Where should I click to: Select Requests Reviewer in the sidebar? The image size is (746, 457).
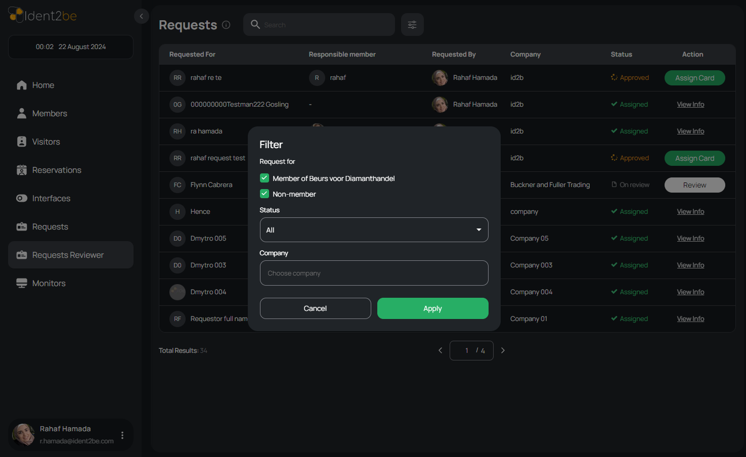pos(71,255)
